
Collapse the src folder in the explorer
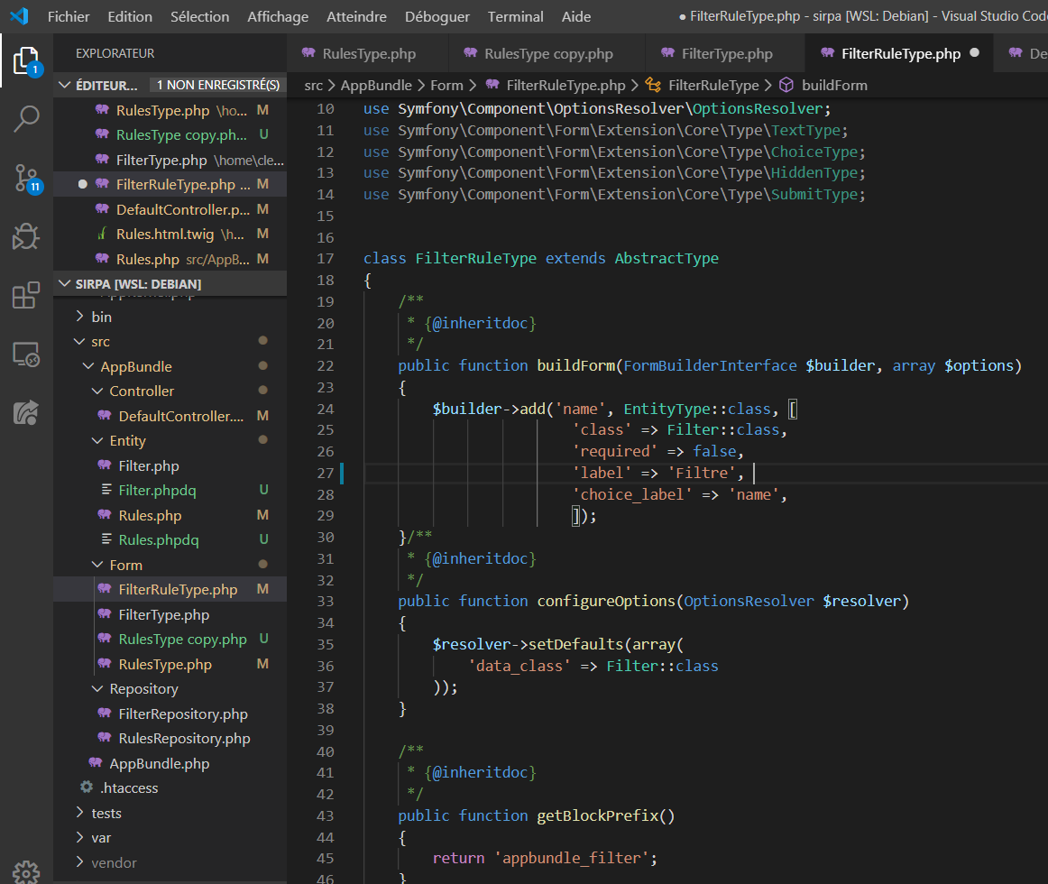click(80, 341)
